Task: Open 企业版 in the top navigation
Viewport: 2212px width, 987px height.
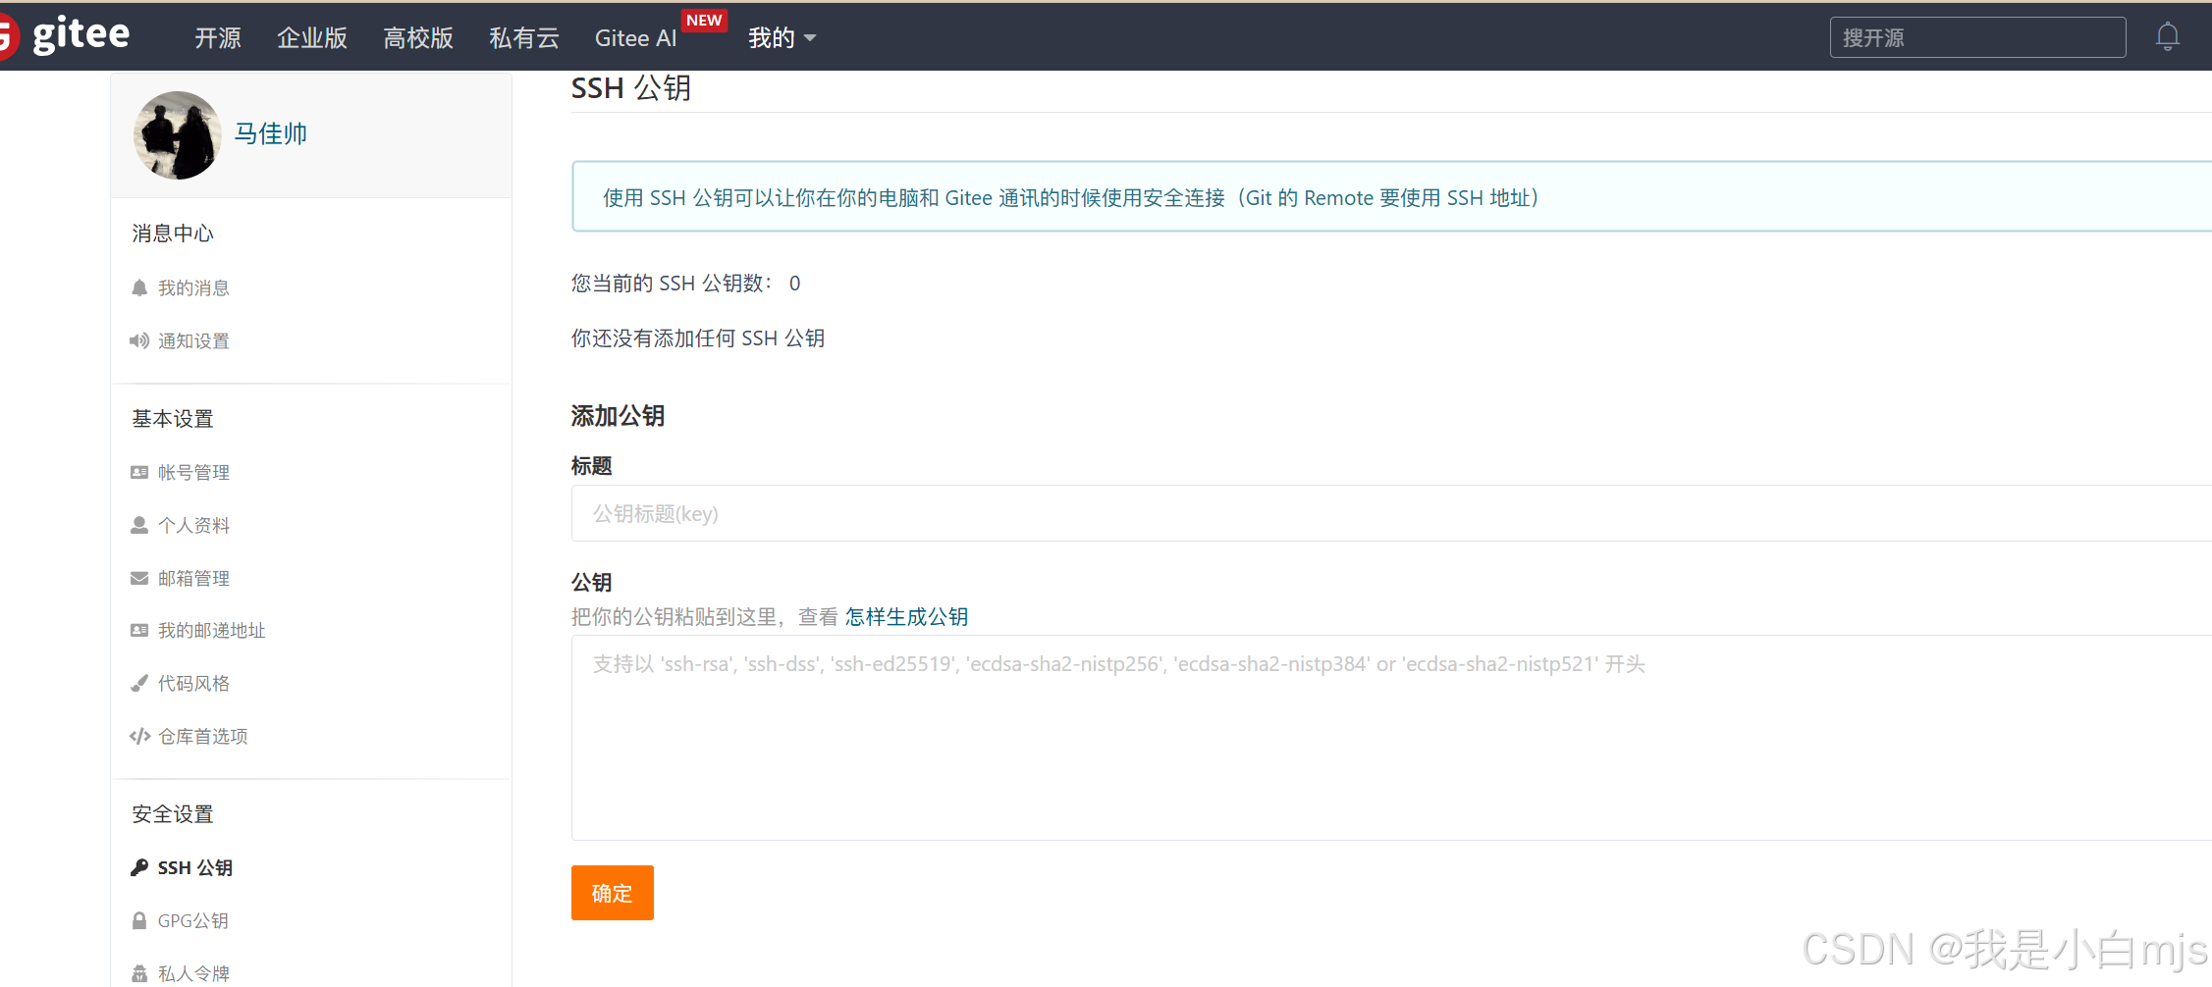Action: (x=312, y=37)
